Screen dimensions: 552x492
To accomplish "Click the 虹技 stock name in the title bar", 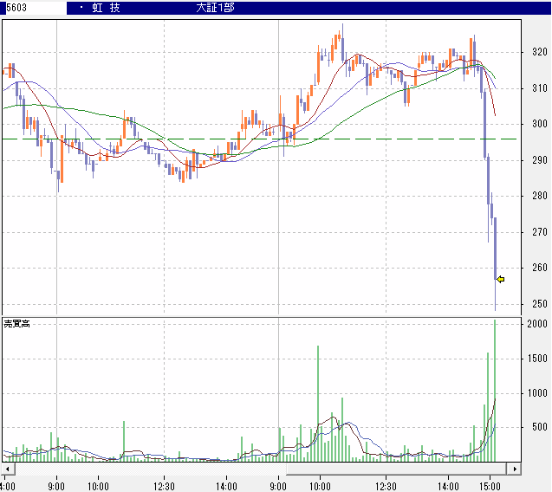I will (106, 8).
